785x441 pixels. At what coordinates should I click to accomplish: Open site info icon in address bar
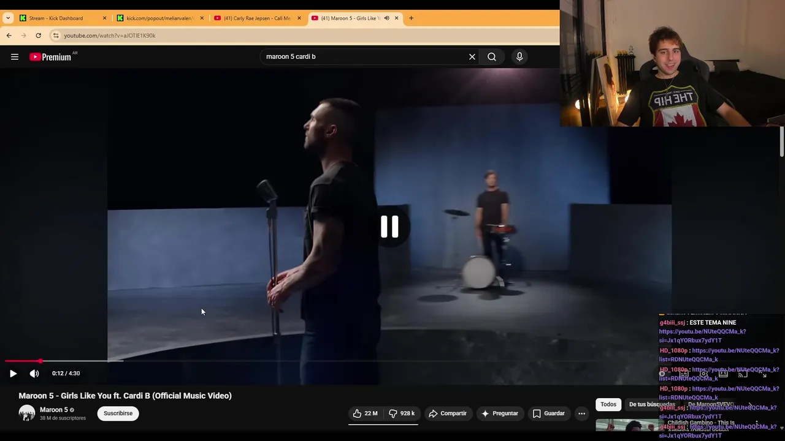56,36
